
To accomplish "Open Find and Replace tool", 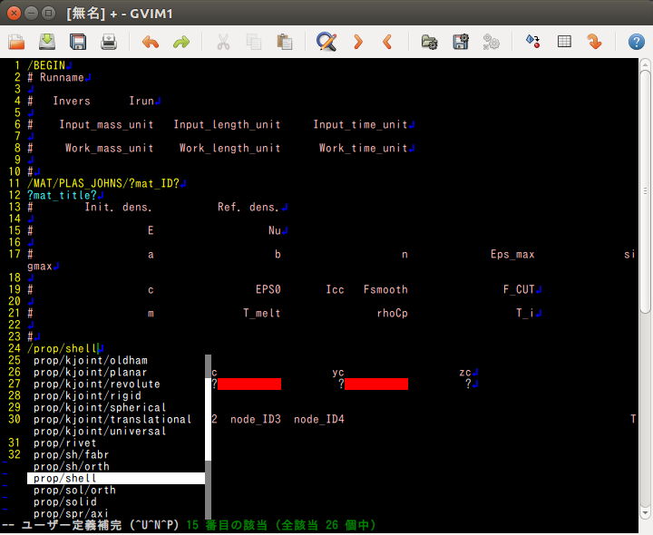I will click(326, 42).
